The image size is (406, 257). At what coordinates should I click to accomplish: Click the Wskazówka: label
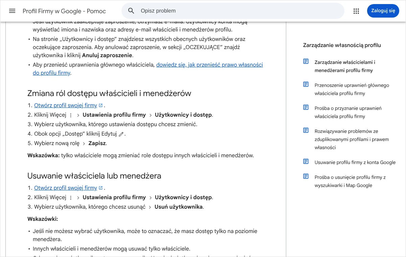tap(44, 156)
